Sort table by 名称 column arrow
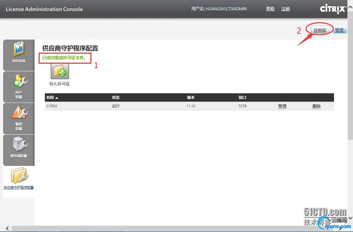Screen dimensions: 353x232 [57, 98]
